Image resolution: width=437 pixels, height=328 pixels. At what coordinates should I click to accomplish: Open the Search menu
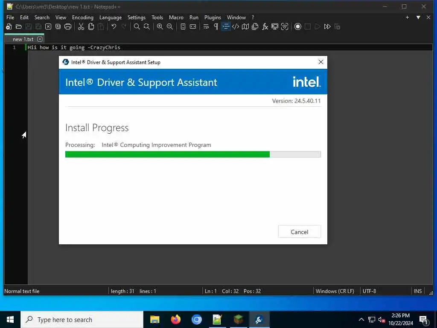(42, 17)
